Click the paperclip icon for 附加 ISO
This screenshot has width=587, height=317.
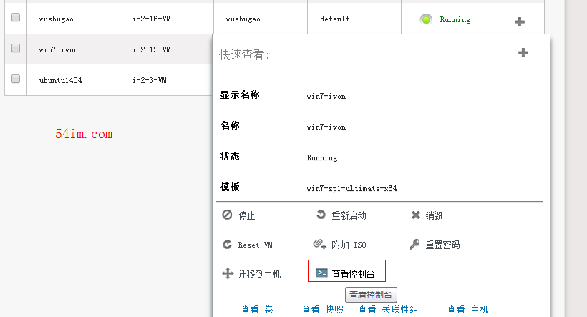320,244
